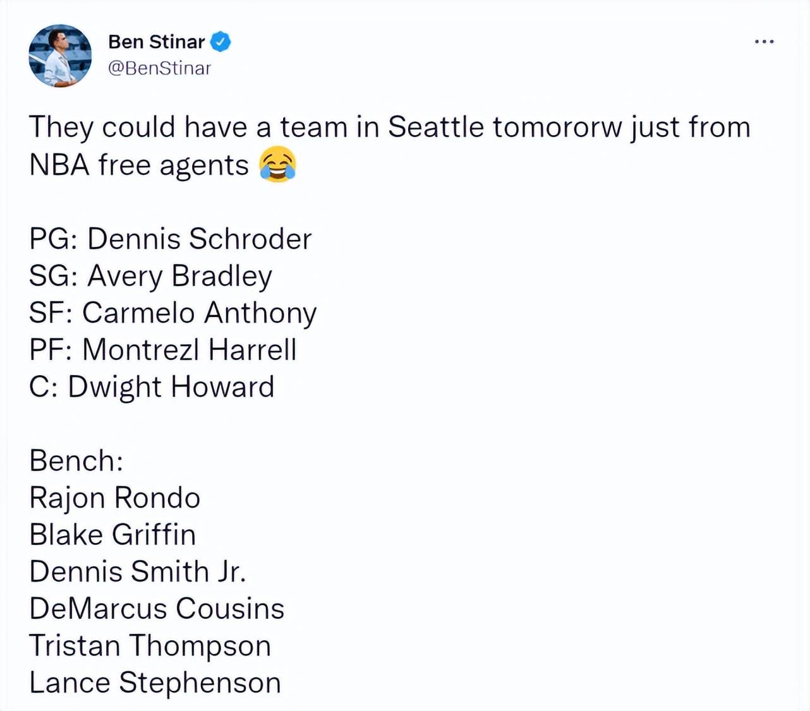This screenshot has height=711, width=810.
Task: Select the 'Carmelo Anthony' text line
Action: click(x=200, y=313)
